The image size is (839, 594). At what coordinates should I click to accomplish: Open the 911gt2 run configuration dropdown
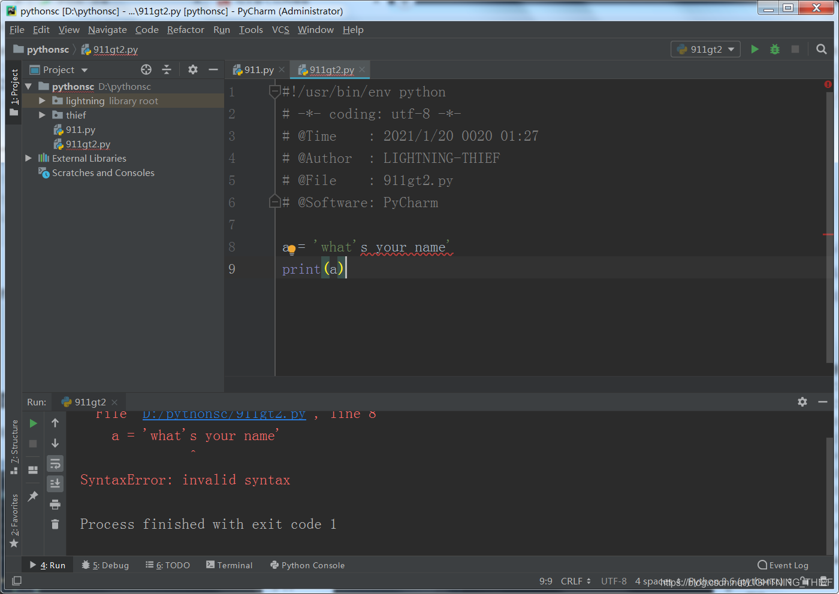[706, 49]
